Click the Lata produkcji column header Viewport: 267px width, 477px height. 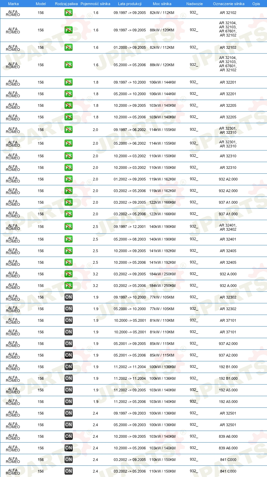(130, 3)
